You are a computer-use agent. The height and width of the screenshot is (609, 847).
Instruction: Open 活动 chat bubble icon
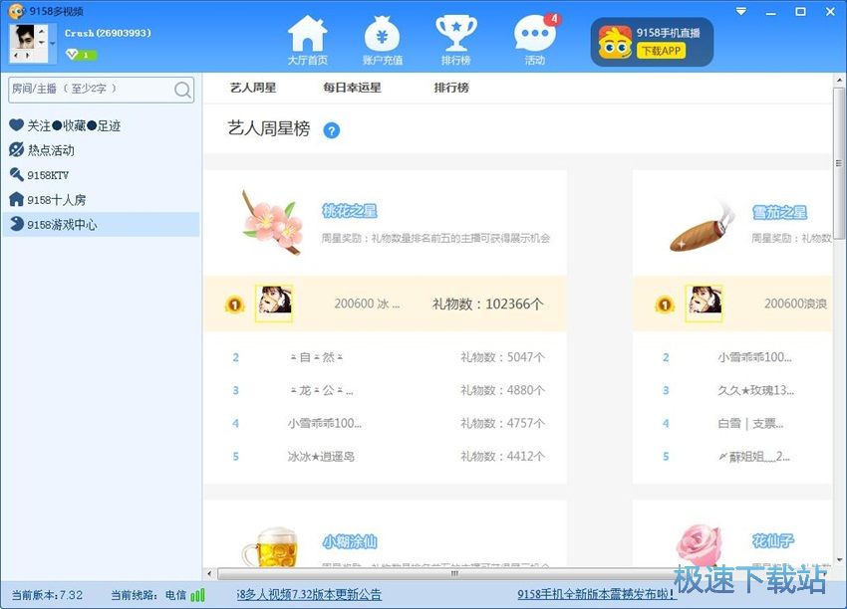[535, 41]
